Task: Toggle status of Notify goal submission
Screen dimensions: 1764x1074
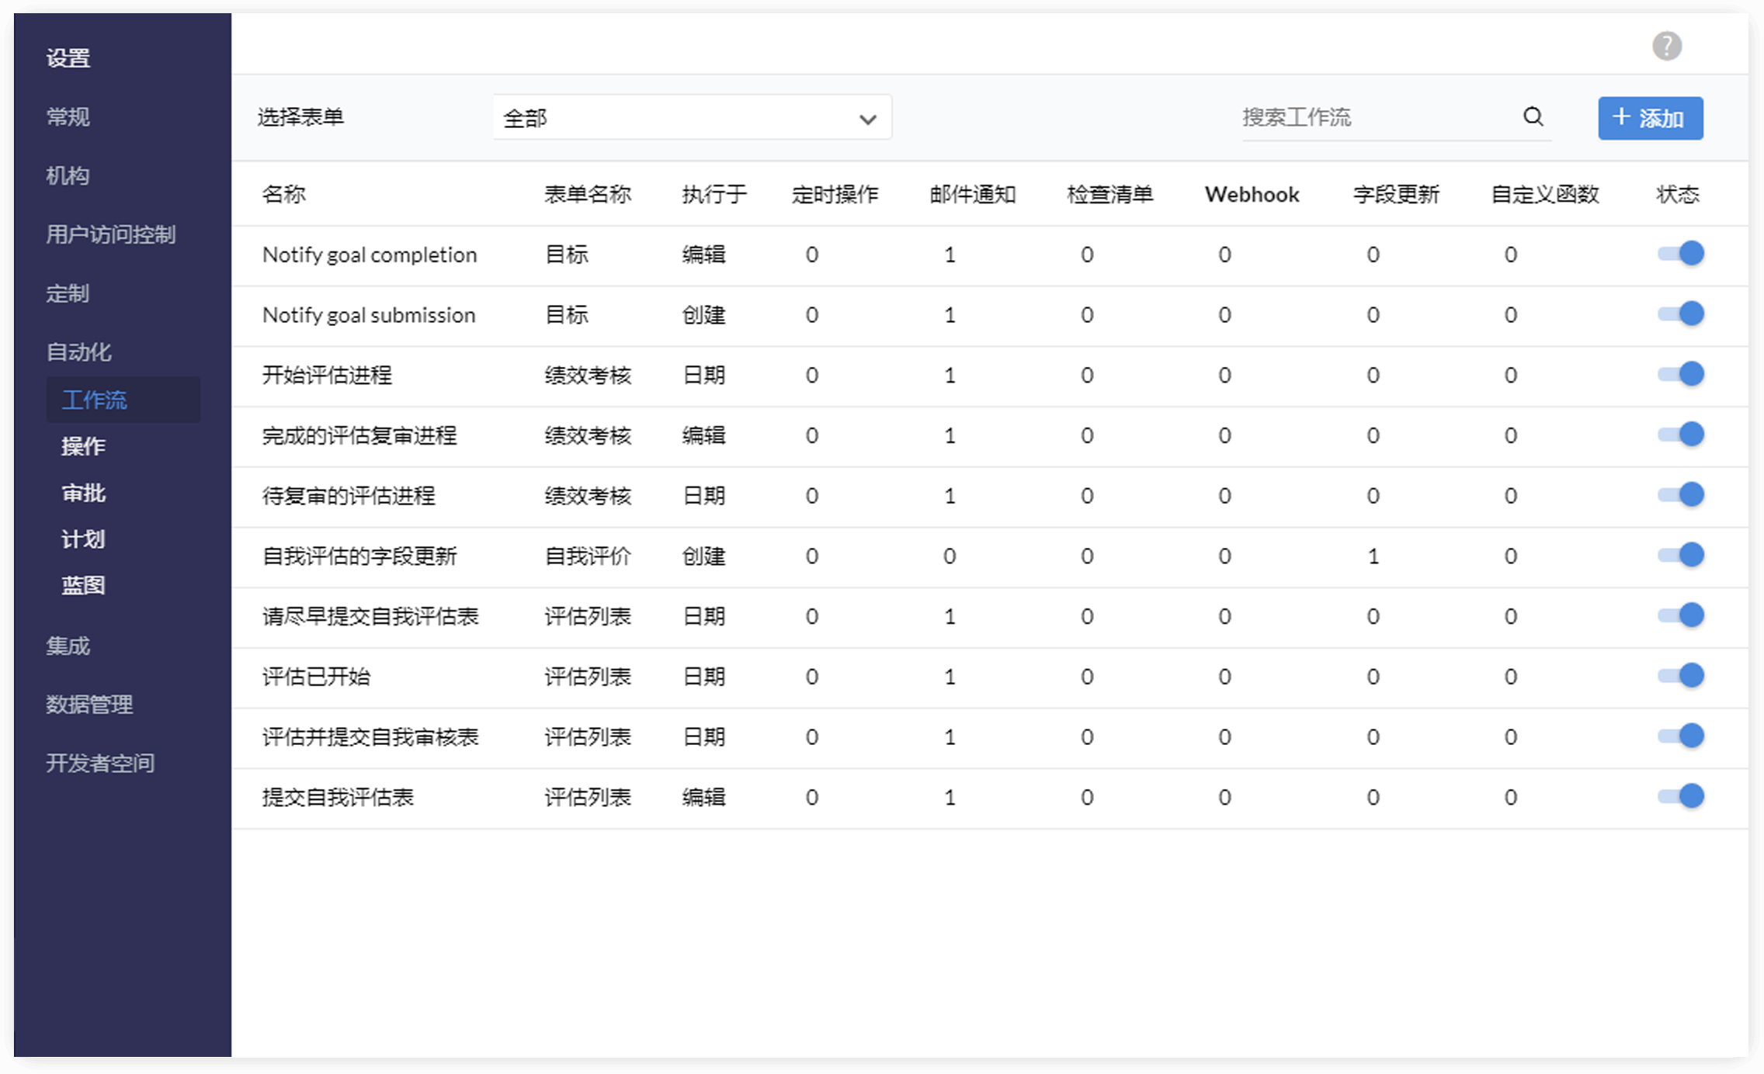Action: coord(1681,314)
